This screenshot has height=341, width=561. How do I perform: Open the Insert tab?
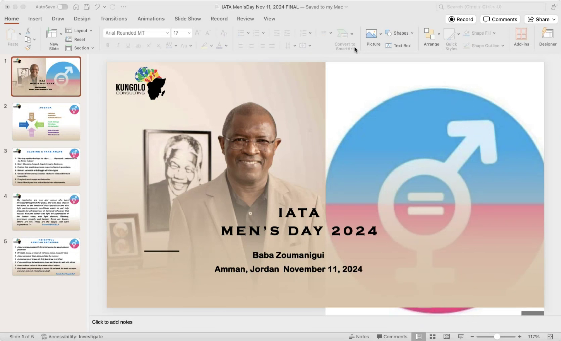pos(35,19)
